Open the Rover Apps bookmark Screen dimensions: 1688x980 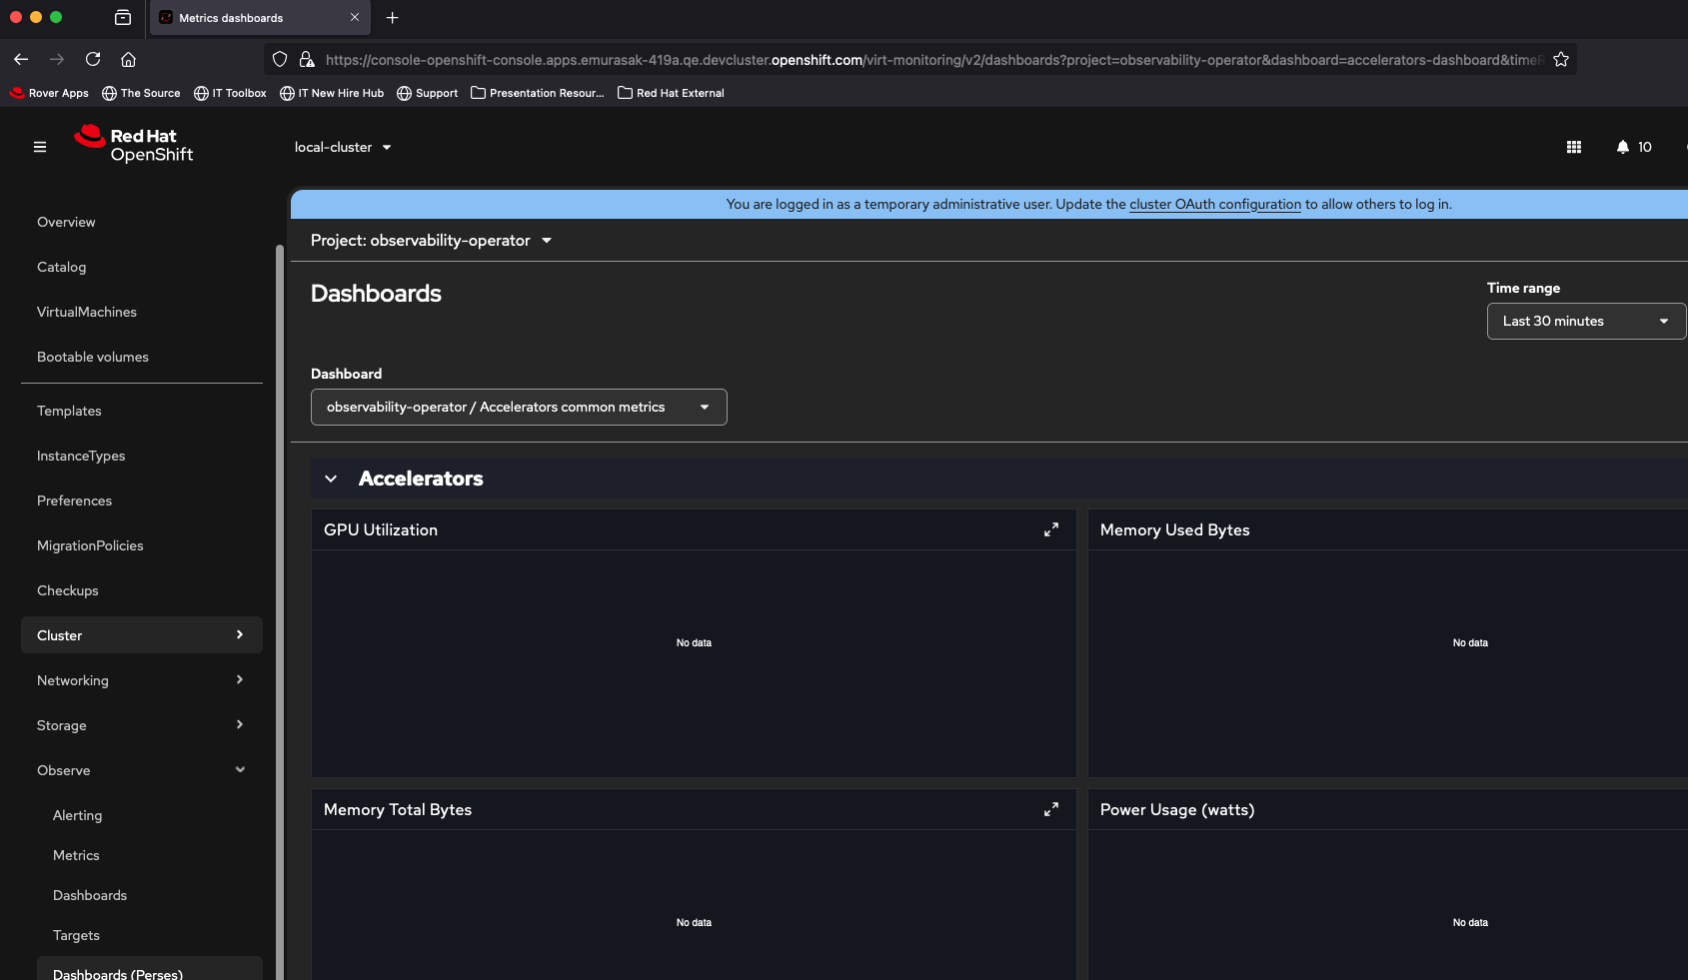coord(49,93)
